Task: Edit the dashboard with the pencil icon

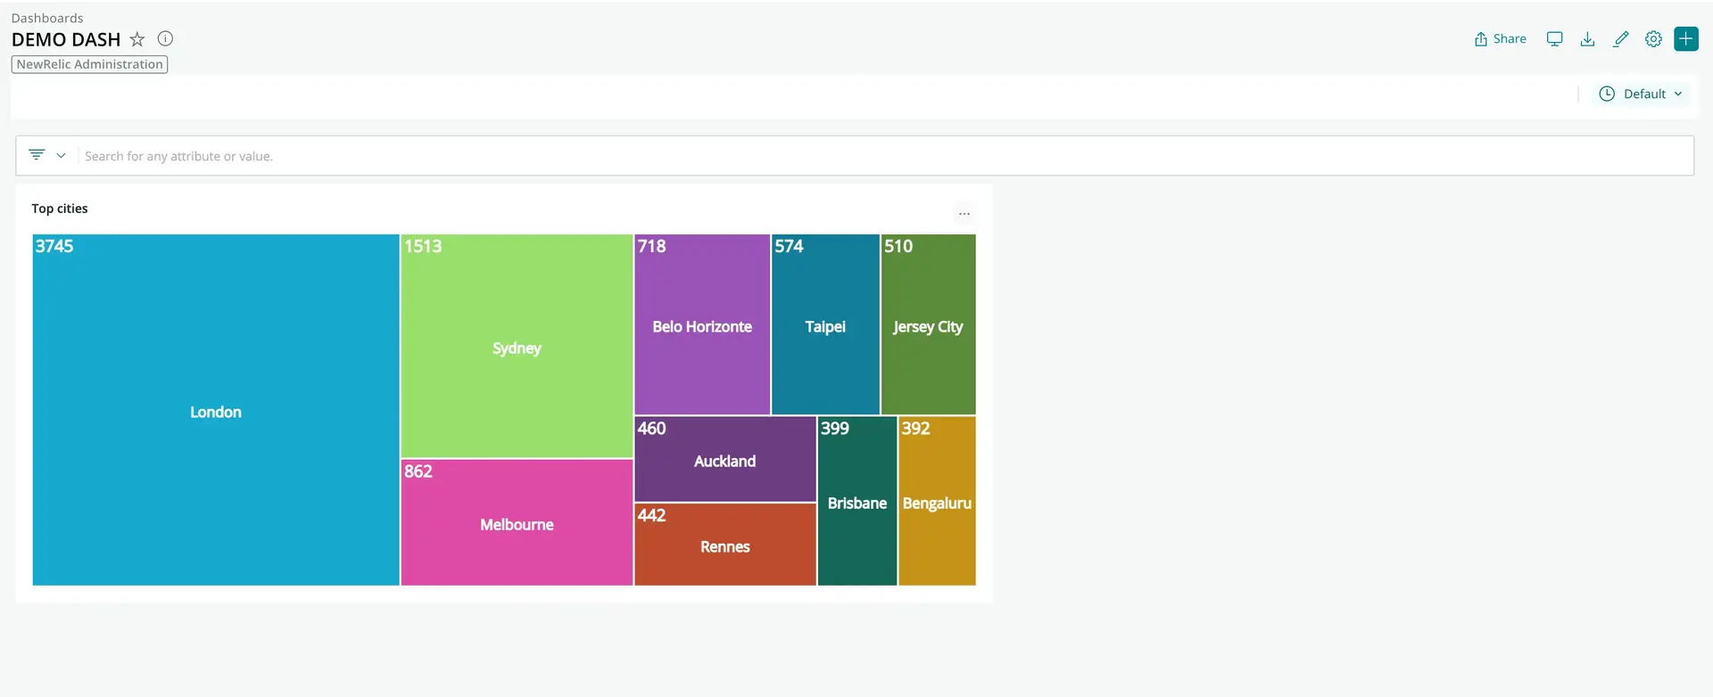Action: click(x=1620, y=39)
